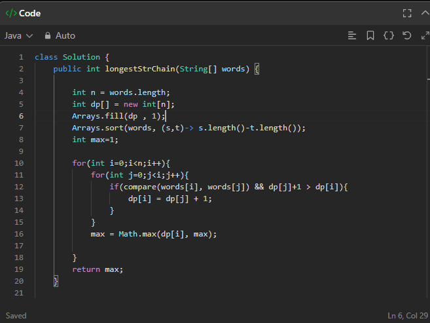Click 'String[]' type on line 2

point(198,69)
